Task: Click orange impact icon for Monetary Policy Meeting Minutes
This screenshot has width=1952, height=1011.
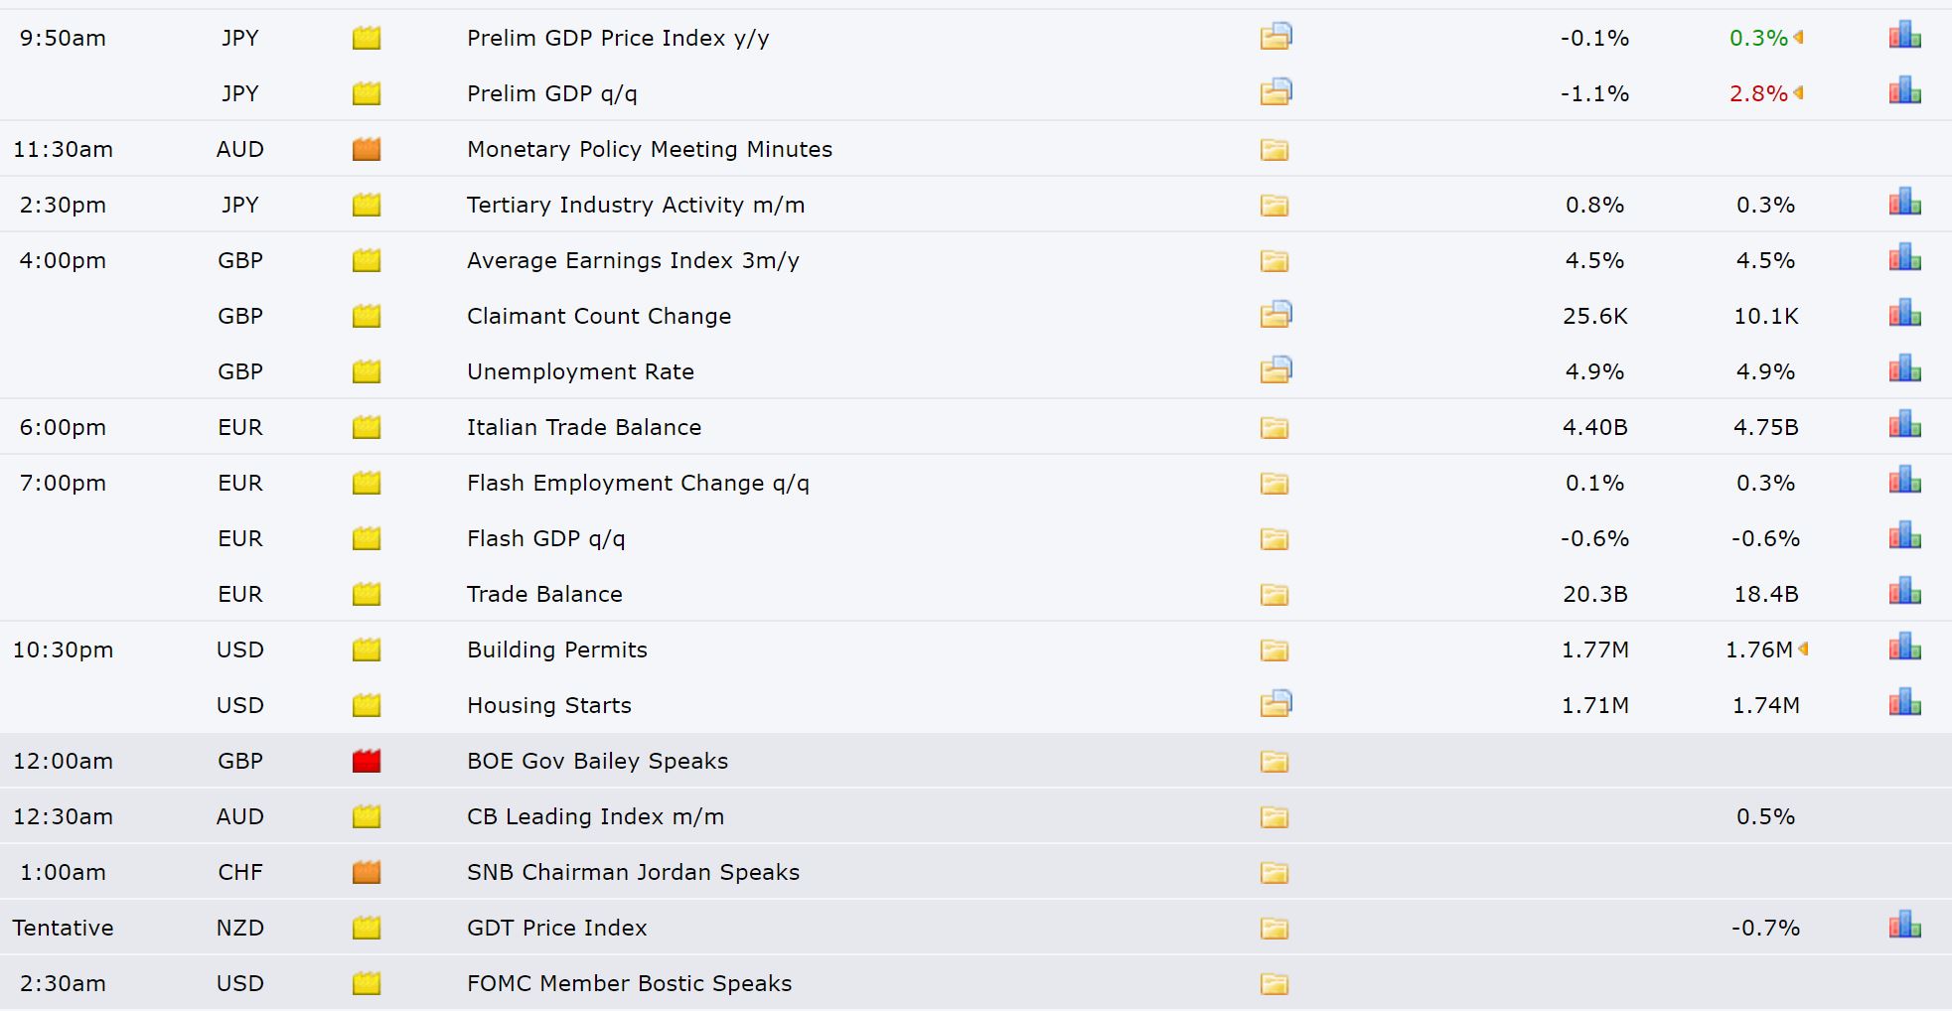Action: coord(367,150)
